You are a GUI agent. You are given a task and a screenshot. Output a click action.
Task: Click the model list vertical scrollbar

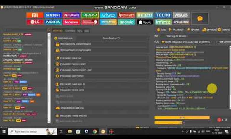[49, 78]
